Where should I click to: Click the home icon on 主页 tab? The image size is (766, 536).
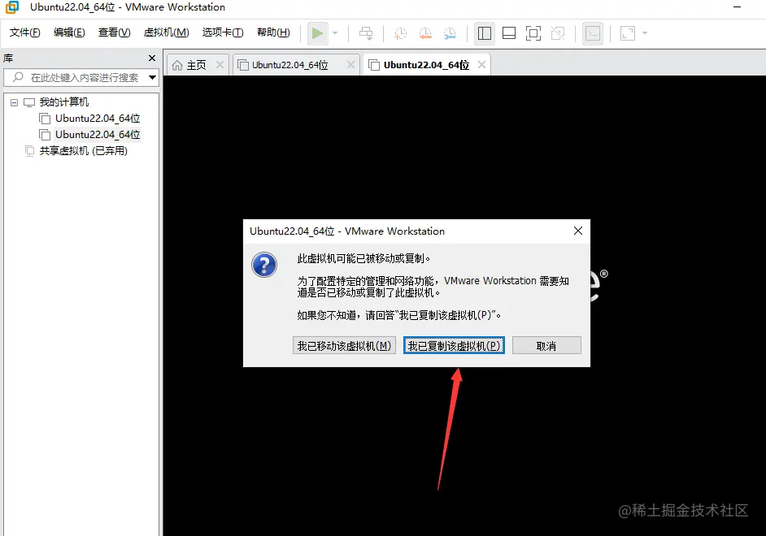pyautogui.click(x=176, y=65)
